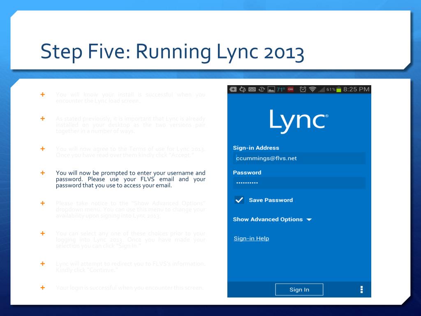Viewport: 421px width, 316px height.
Task: Click the Lync logo
Action: point(299,121)
